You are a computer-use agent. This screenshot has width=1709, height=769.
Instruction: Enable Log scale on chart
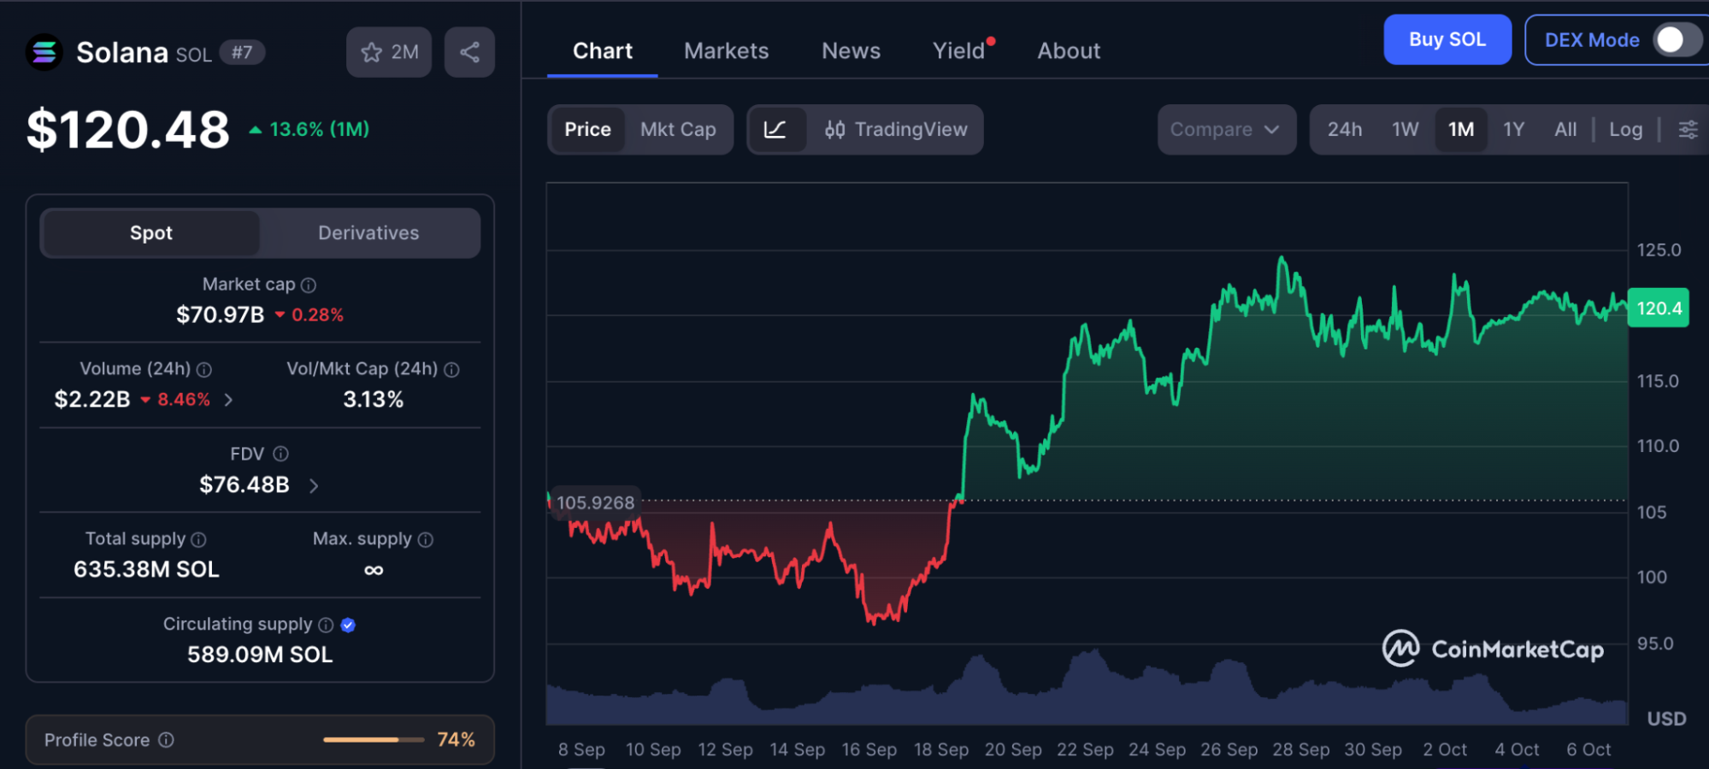pos(1625,130)
